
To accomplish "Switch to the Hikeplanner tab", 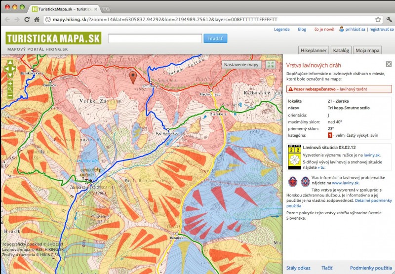I will coord(314,50).
